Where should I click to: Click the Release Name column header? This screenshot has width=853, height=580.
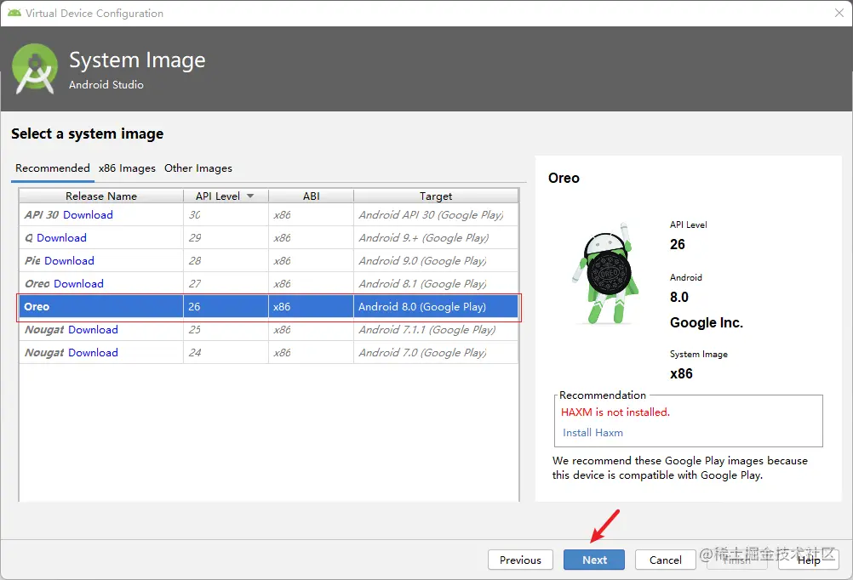tap(101, 196)
